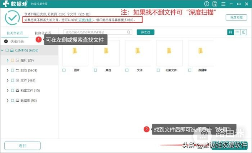252x153 pixels.
Task: Select the 快速扫描 entry in sidebar
Action: tap(17, 41)
